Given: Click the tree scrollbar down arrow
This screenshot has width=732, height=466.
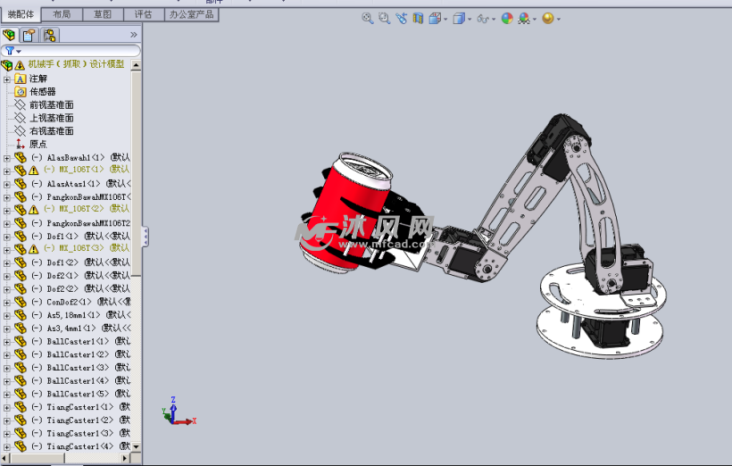Looking at the screenshot, I should (x=137, y=447).
